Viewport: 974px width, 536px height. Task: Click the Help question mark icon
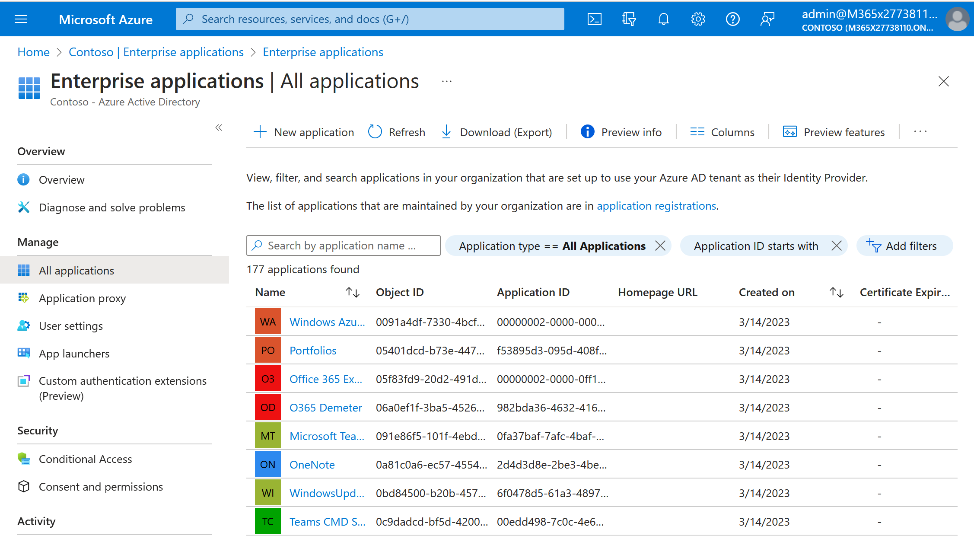(732, 19)
